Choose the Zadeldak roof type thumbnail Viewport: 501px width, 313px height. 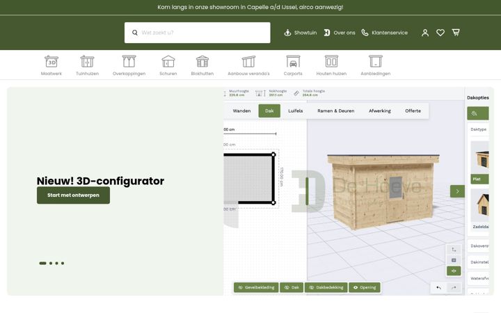pos(479,210)
